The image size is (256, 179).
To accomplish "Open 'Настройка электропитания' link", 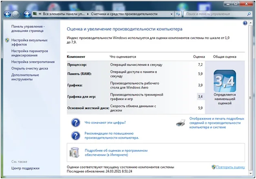I will pos(33,62).
